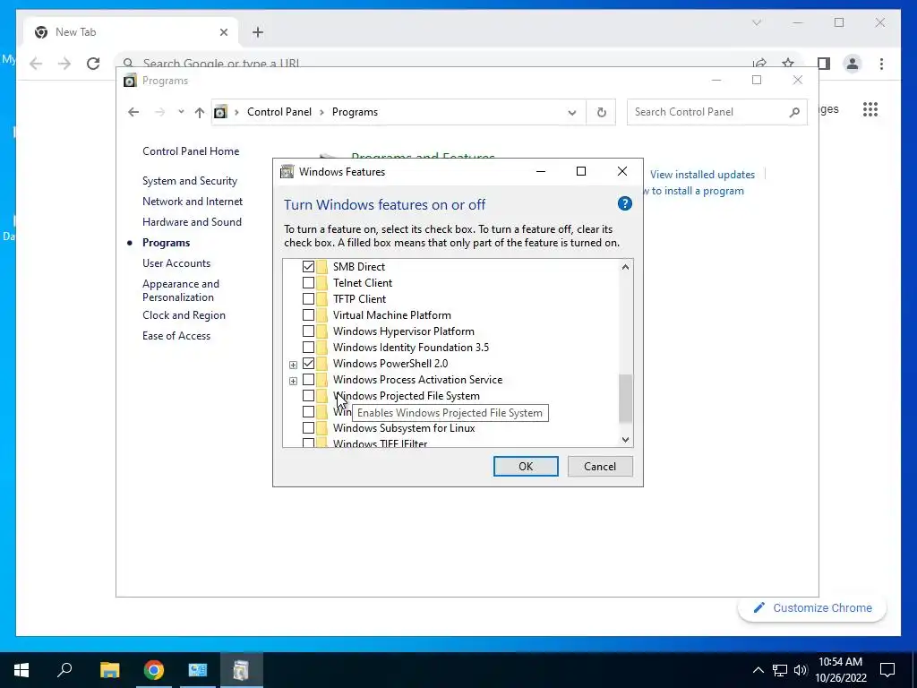Check the Virtual Machine Platform box
Screen dimensions: 917x688
[x=308, y=314]
